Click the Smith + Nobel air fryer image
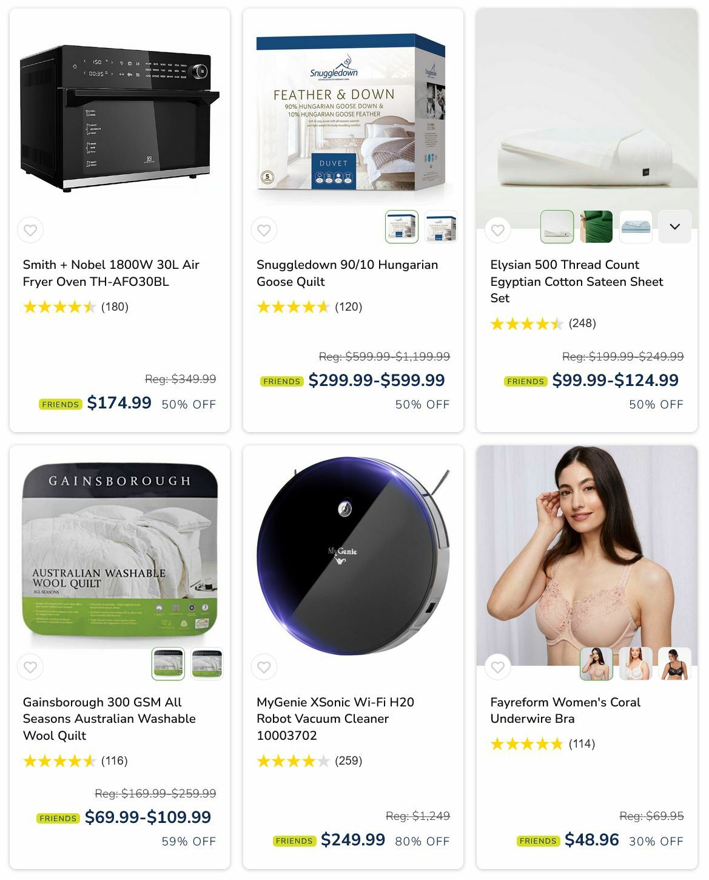709x880 pixels. (119, 118)
